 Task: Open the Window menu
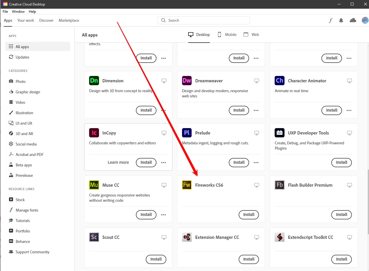(18, 12)
